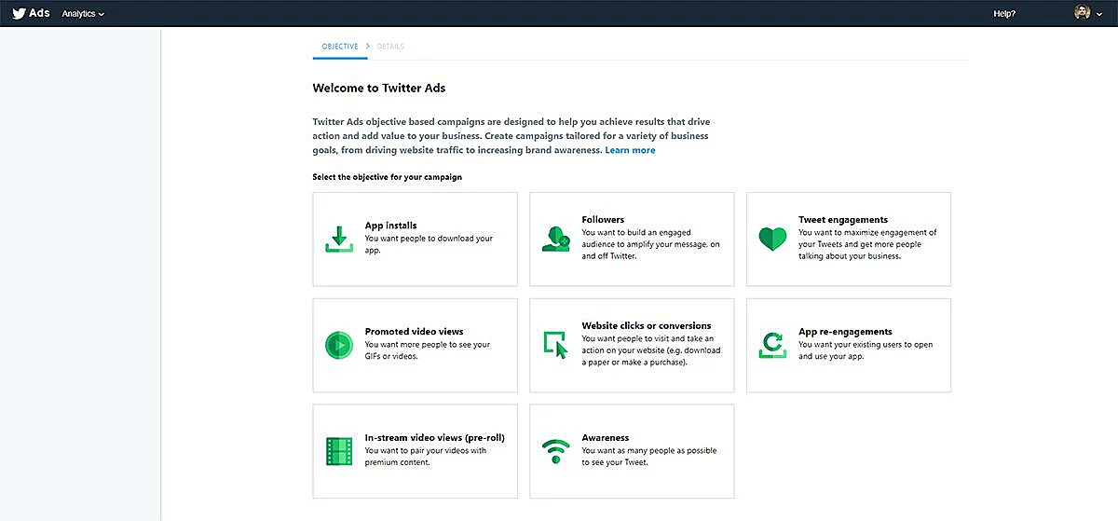
Task: Click the Followers person icon
Action: 555,239
